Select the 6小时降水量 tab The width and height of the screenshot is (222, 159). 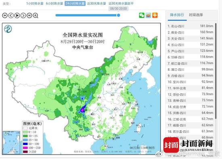coord(54,4)
